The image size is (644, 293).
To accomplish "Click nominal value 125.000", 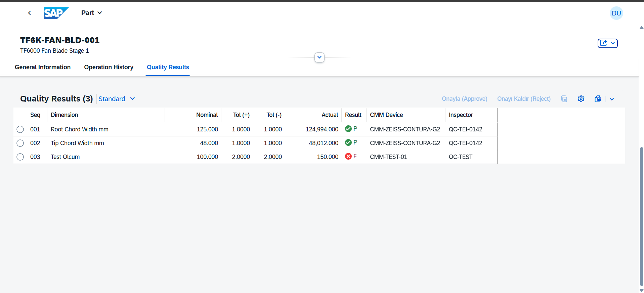I will (x=207, y=129).
